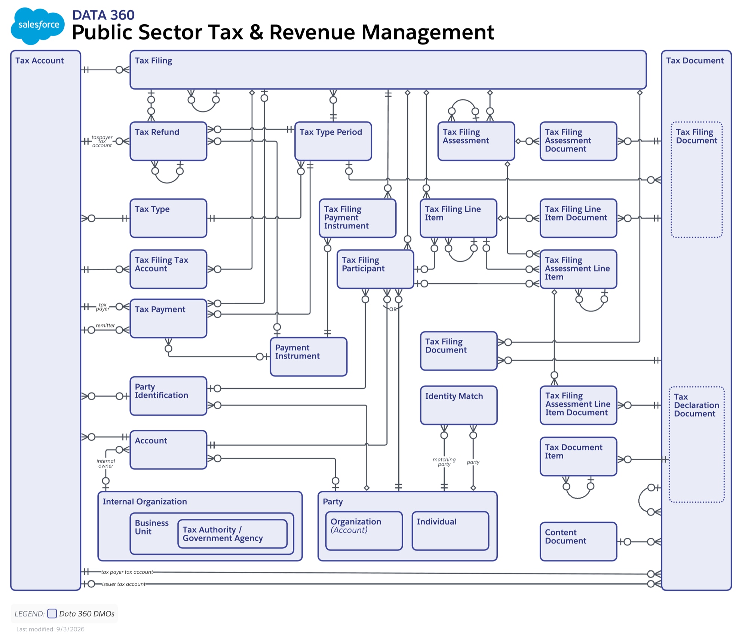Select the Identity Match box
The image size is (748, 641).
point(459,406)
